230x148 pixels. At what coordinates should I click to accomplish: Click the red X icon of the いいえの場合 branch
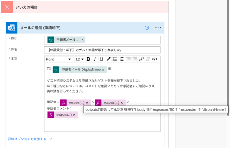tap(7, 7)
